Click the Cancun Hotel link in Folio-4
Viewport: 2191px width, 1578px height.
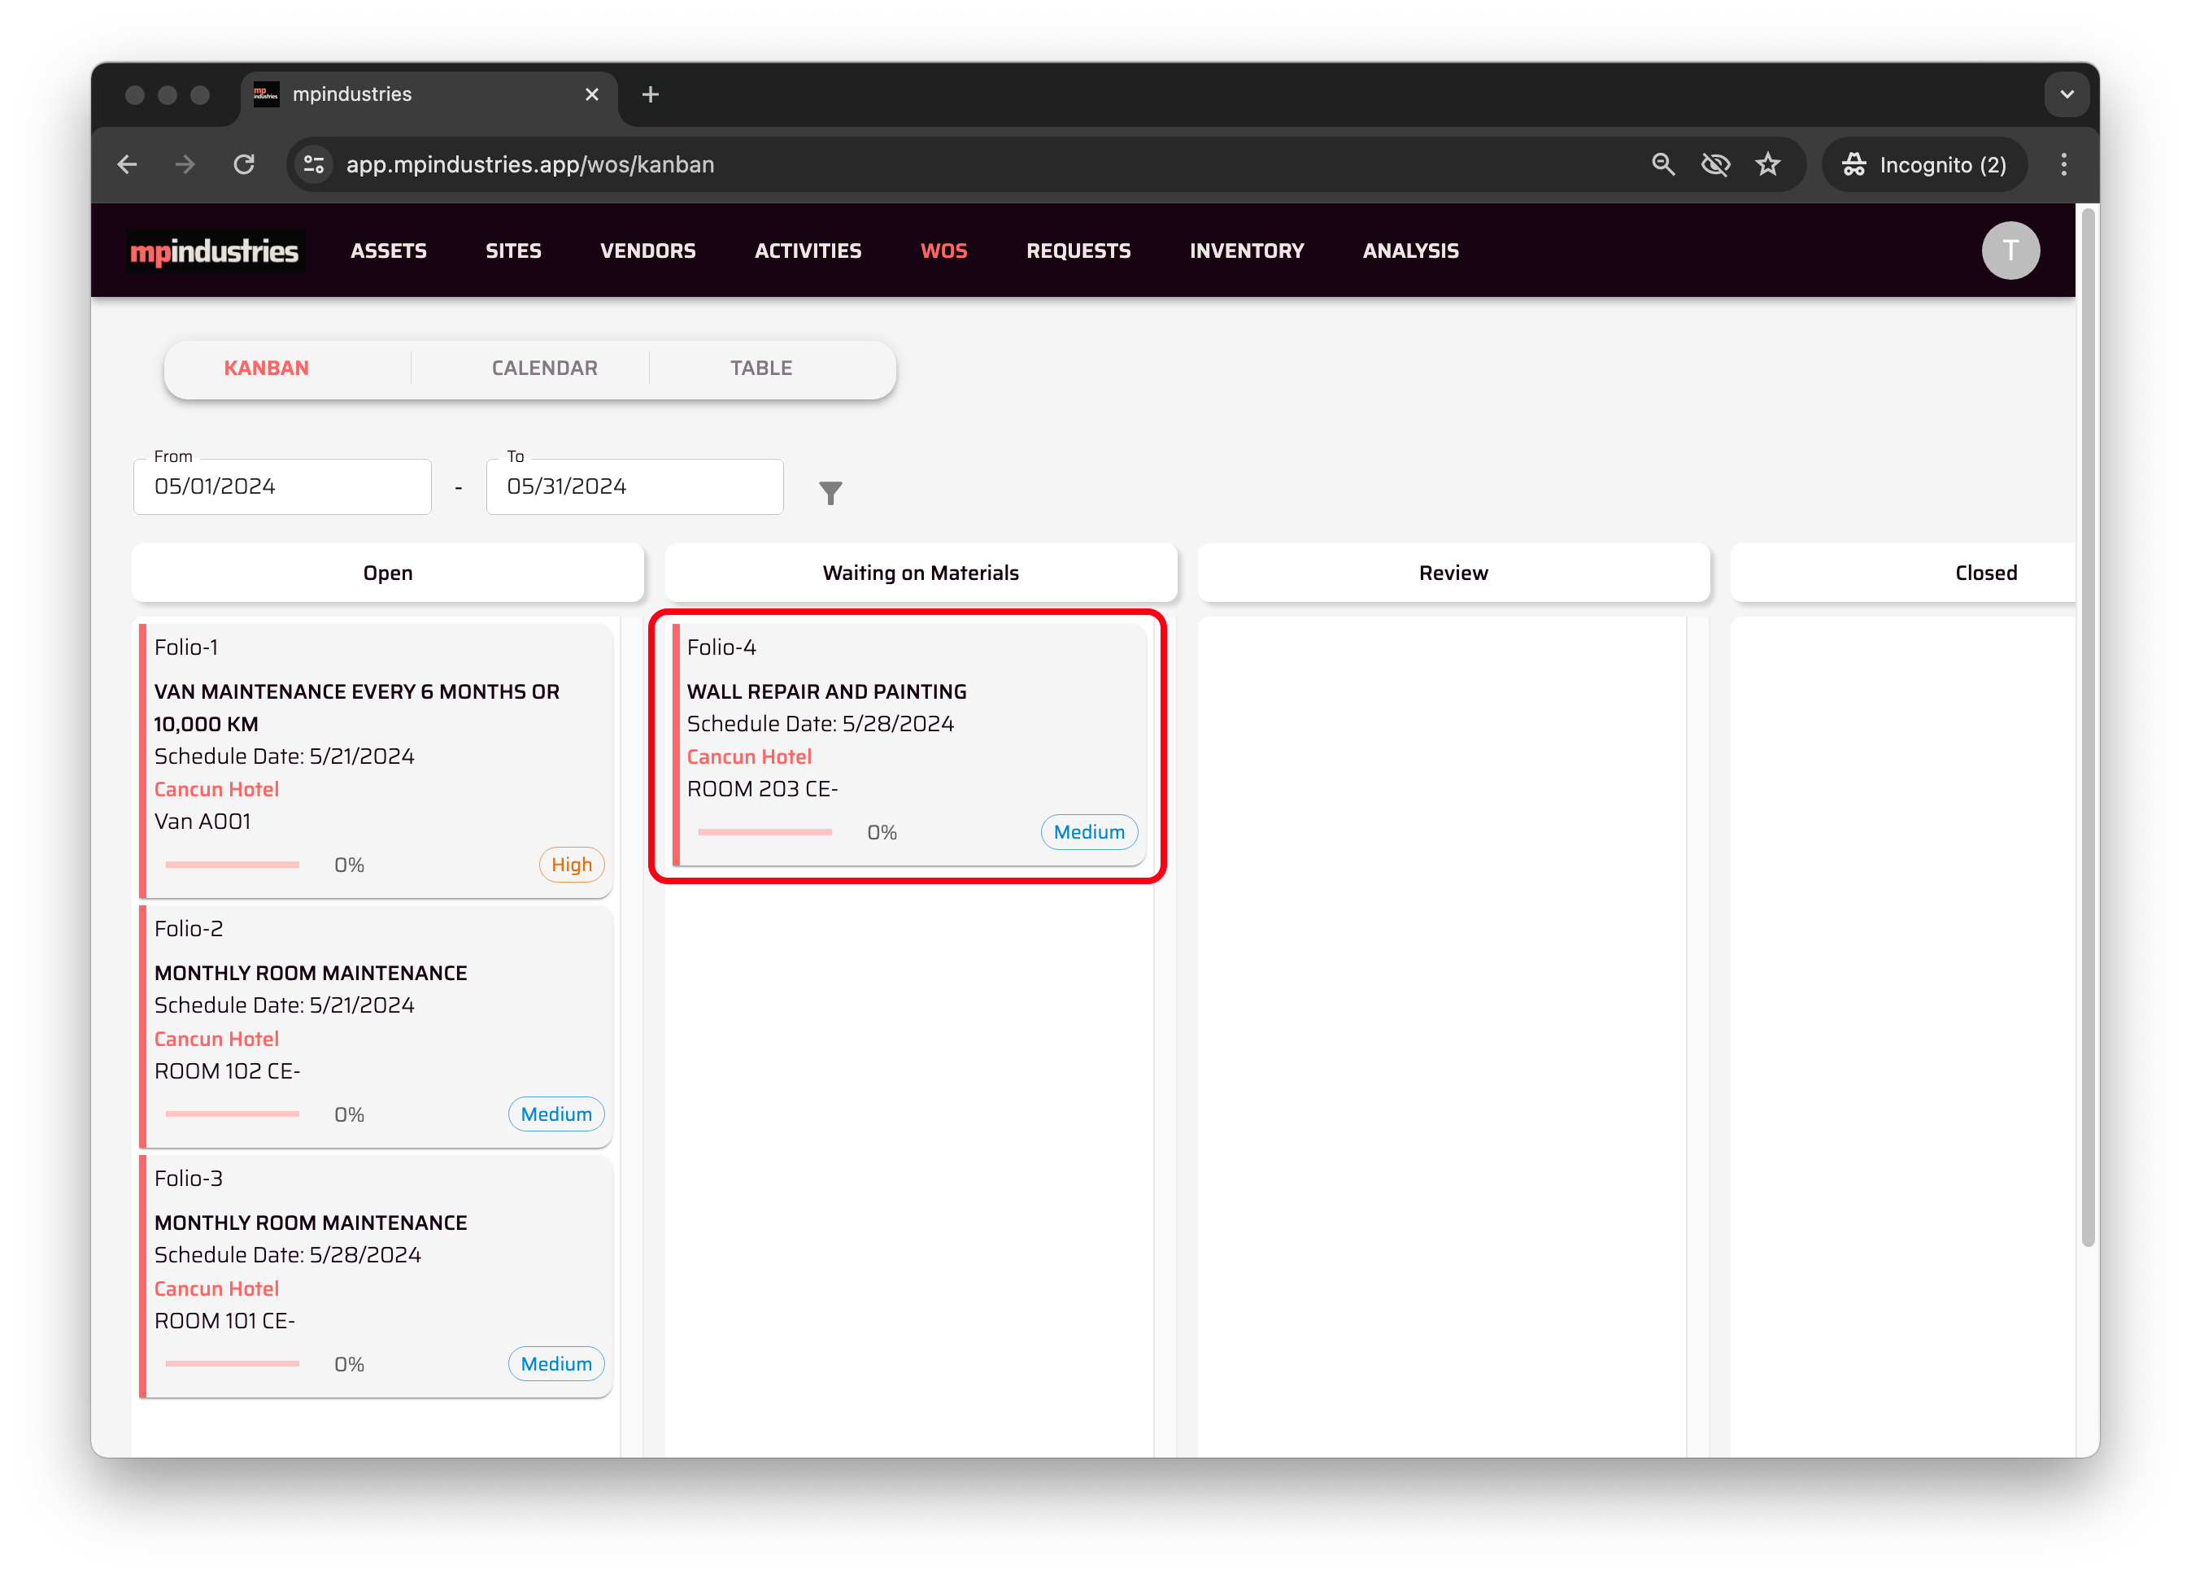749,756
